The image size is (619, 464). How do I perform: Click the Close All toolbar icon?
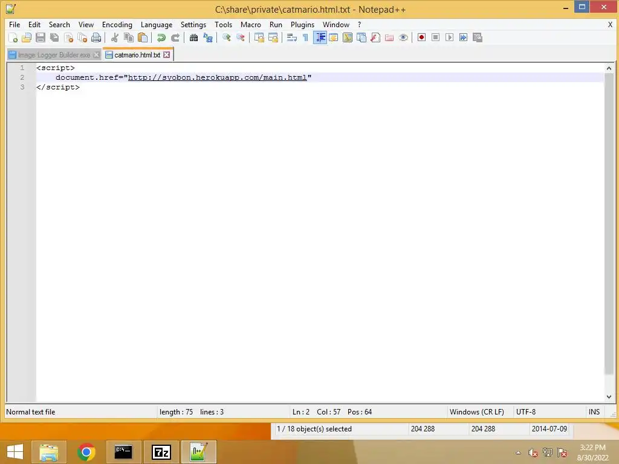coord(82,37)
